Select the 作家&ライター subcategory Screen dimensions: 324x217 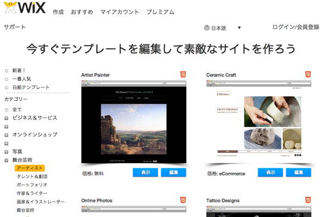point(32,193)
